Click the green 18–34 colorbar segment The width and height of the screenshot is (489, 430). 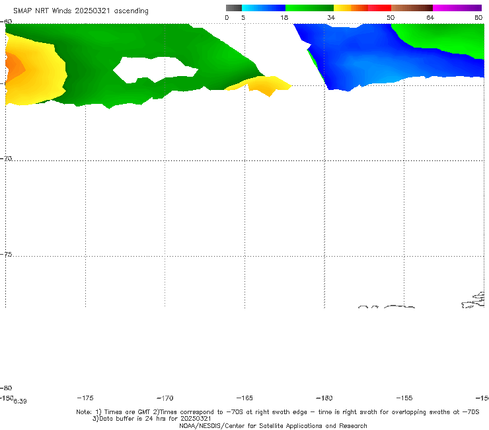pyautogui.click(x=309, y=8)
